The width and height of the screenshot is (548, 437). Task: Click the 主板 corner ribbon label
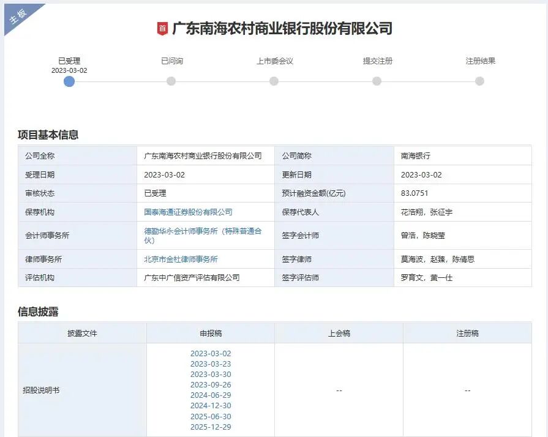pos(18,16)
